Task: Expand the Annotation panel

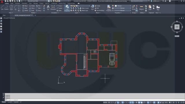Action: pyautogui.click(x=55, y=13)
